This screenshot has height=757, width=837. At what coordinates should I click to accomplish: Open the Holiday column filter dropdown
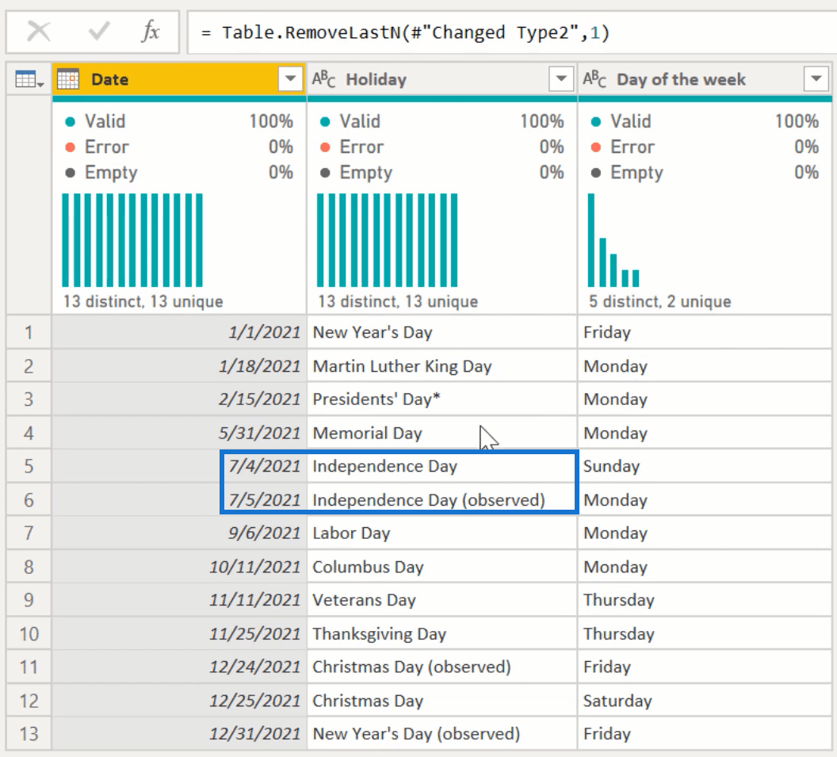tap(561, 79)
